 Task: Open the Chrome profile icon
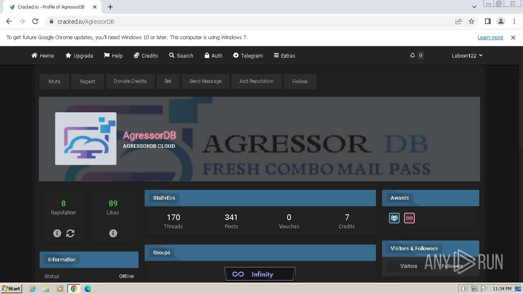click(x=501, y=21)
